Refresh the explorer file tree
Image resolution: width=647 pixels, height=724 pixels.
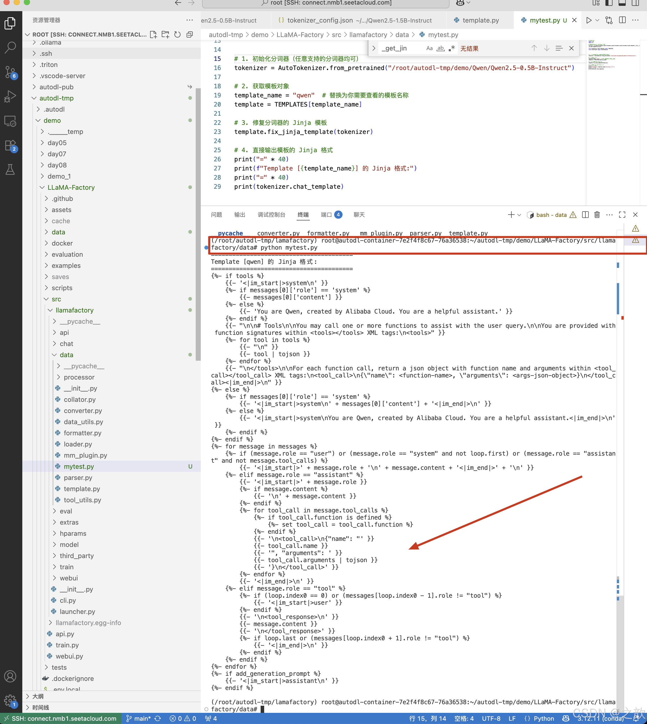[177, 35]
